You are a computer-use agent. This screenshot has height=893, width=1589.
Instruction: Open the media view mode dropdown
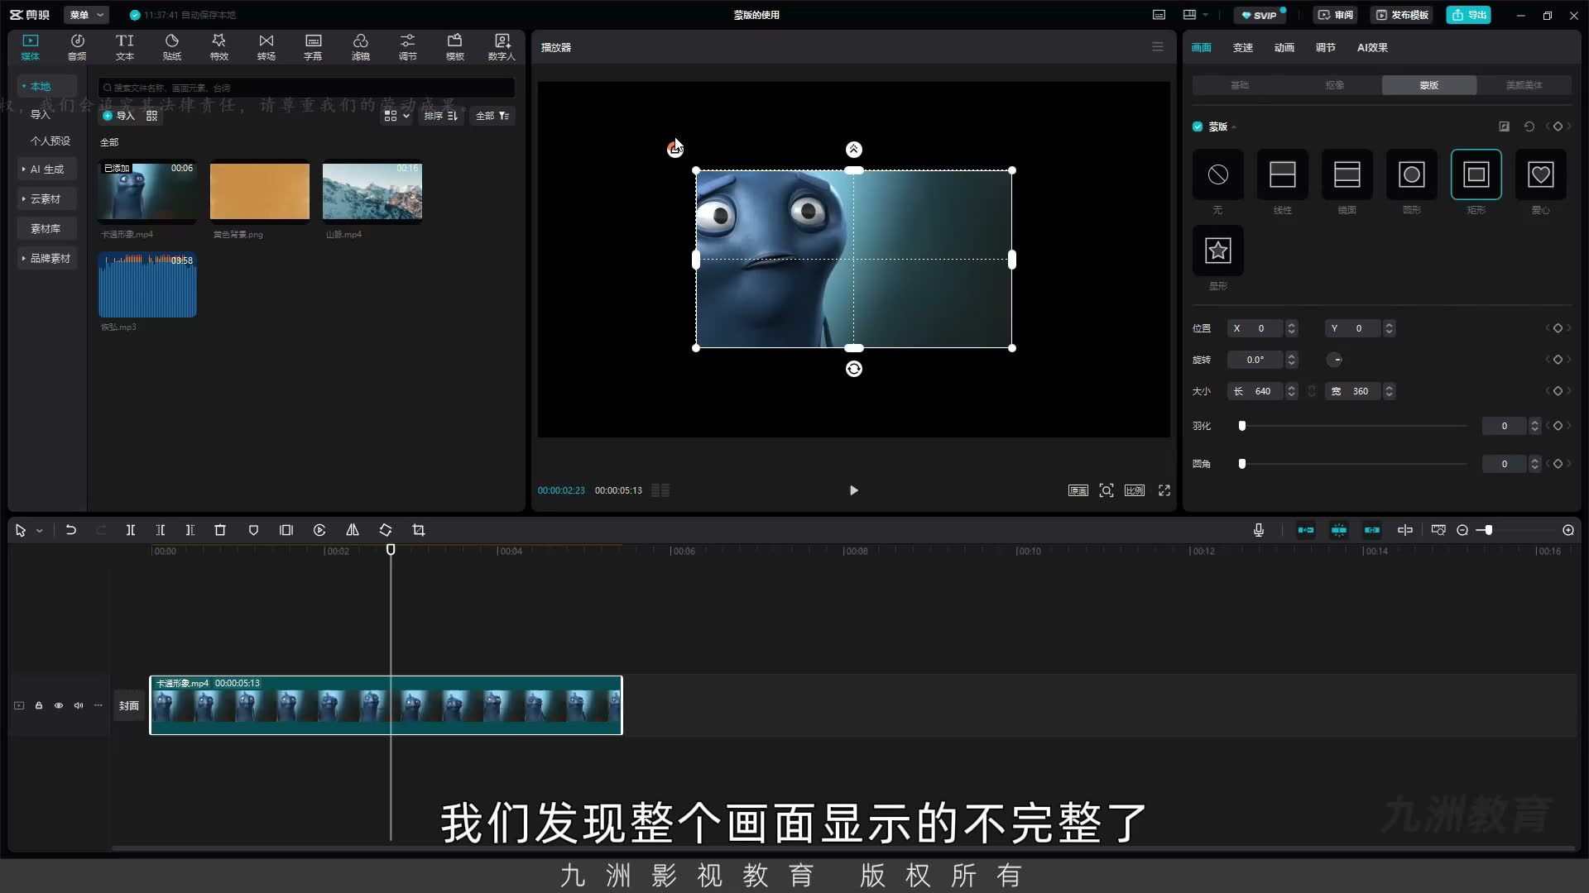(397, 116)
